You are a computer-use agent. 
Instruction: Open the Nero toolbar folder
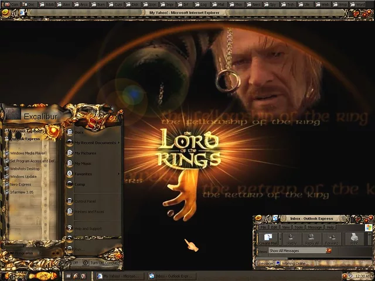254,4
